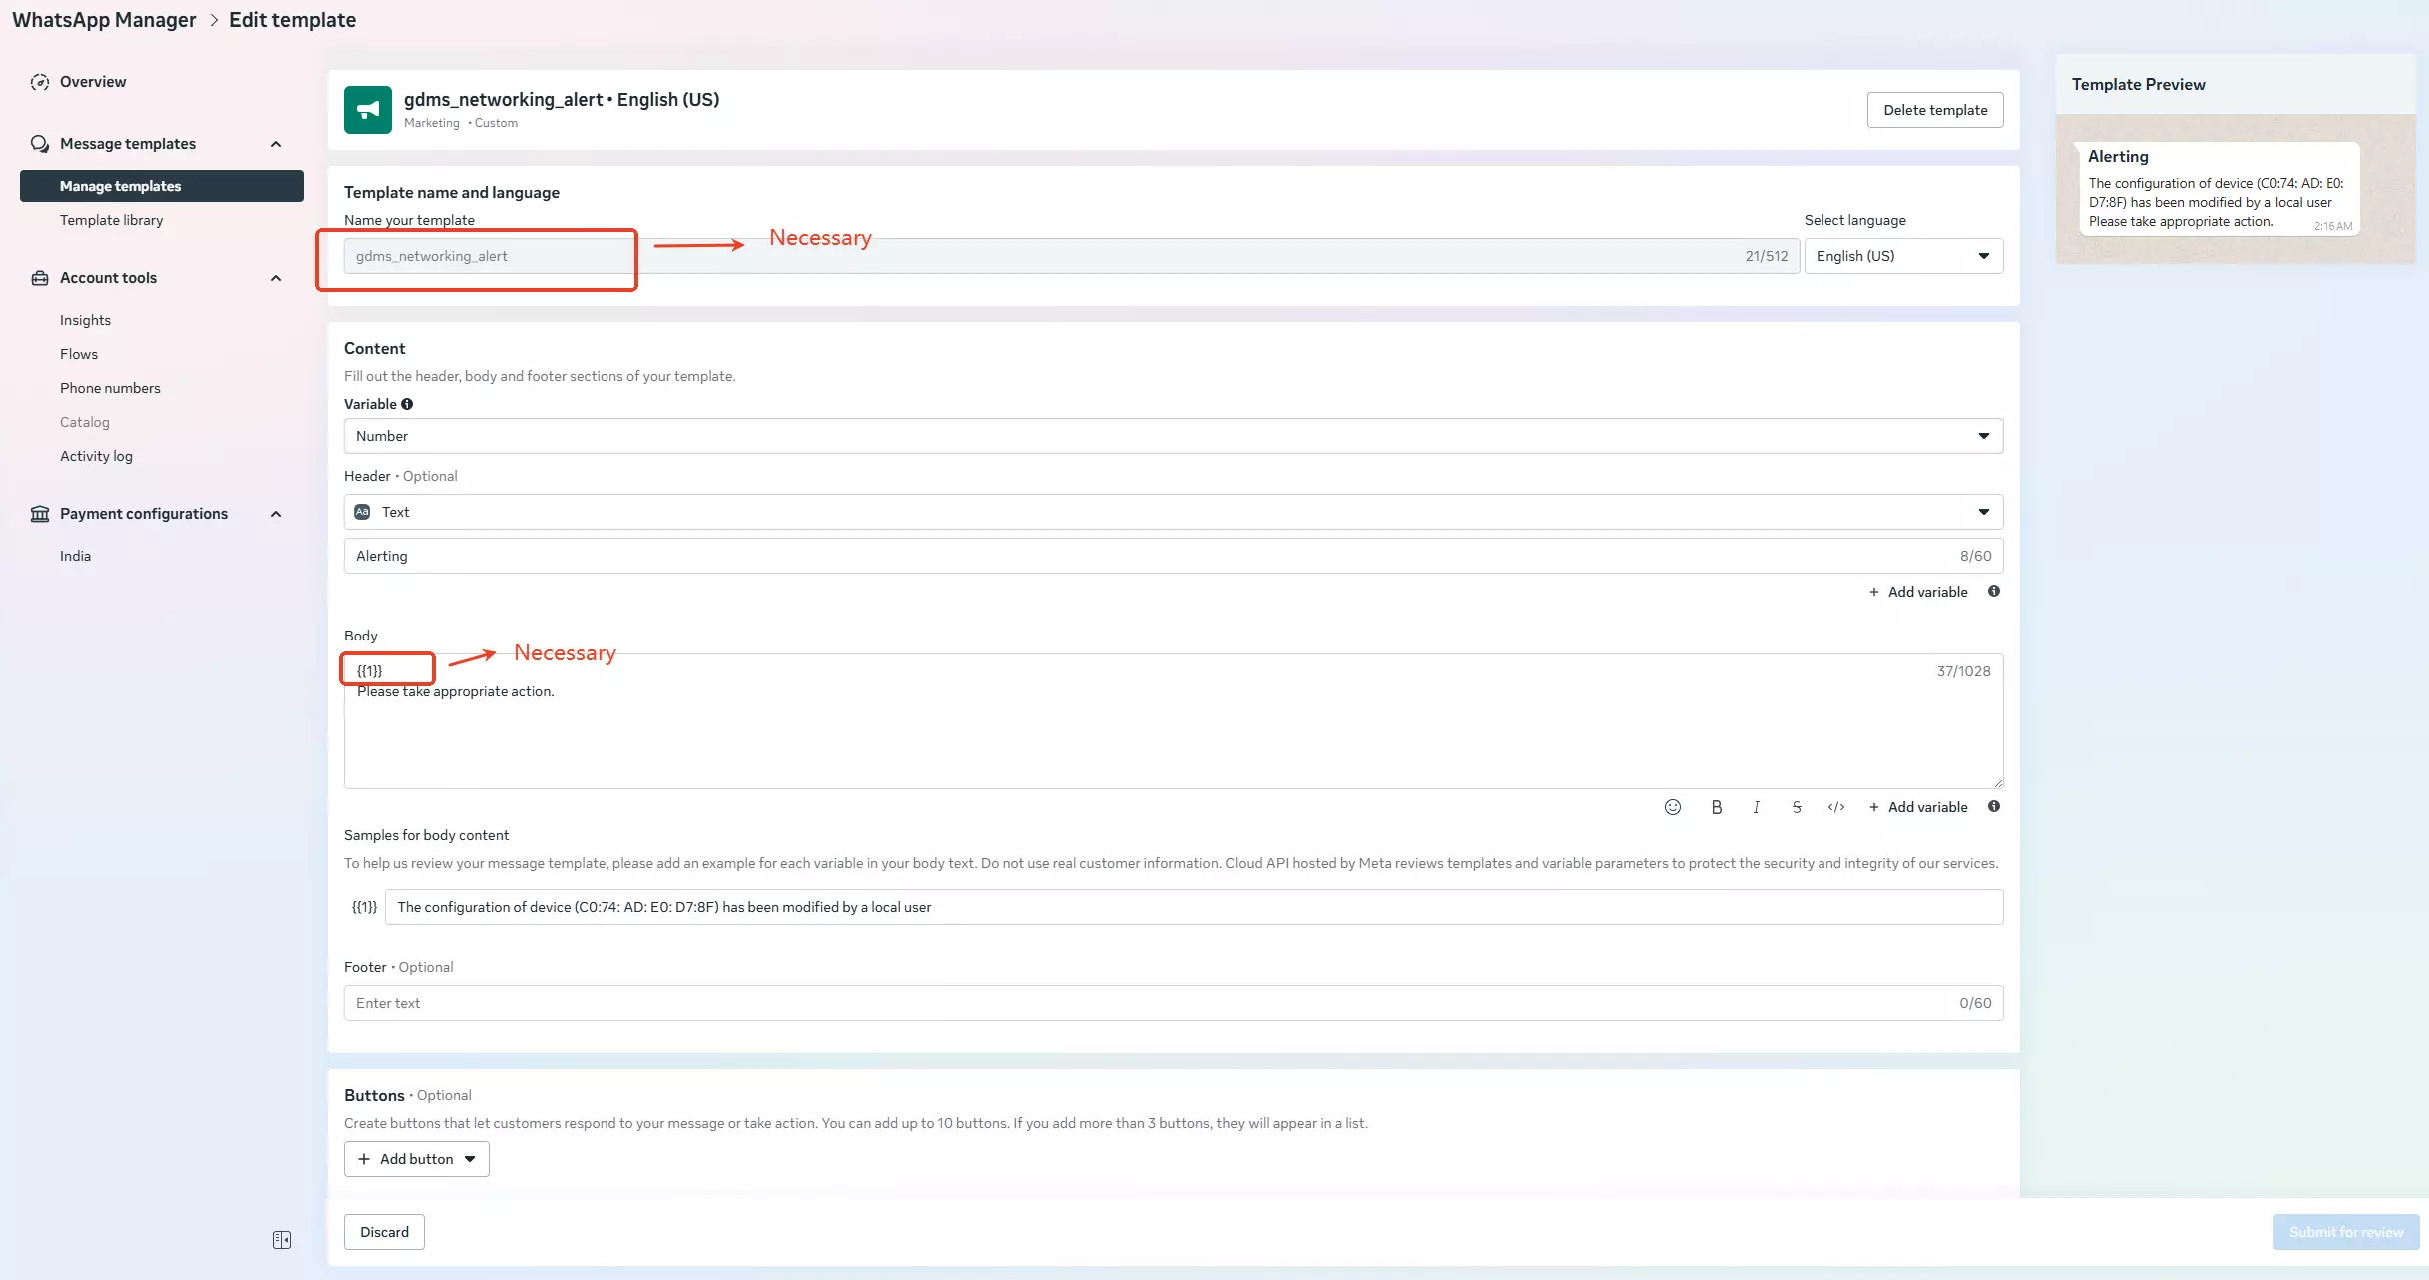Click the Delete template button
The image size is (2429, 1280).
tap(1935, 110)
